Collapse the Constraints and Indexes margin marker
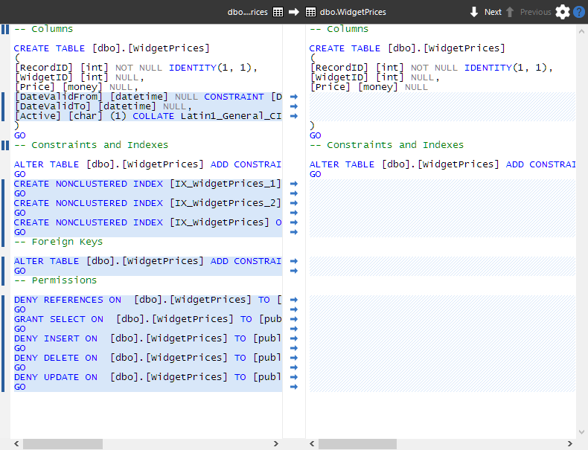Image resolution: width=588 pixels, height=450 pixels. pos(5,145)
